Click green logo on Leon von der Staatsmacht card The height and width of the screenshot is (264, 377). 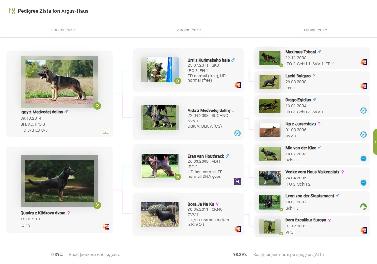(363, 207)
